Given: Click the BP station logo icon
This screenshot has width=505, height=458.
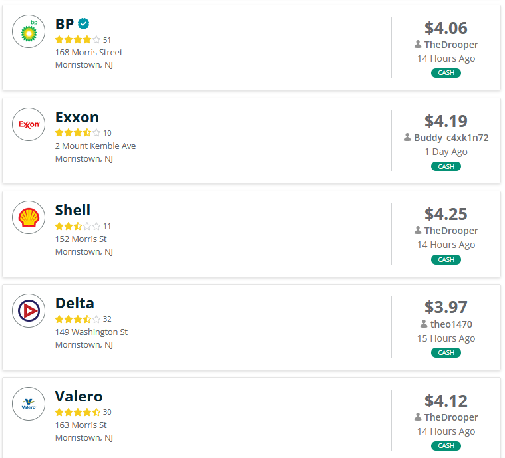Looking at the screenshot, I should [x=29, y=31].
